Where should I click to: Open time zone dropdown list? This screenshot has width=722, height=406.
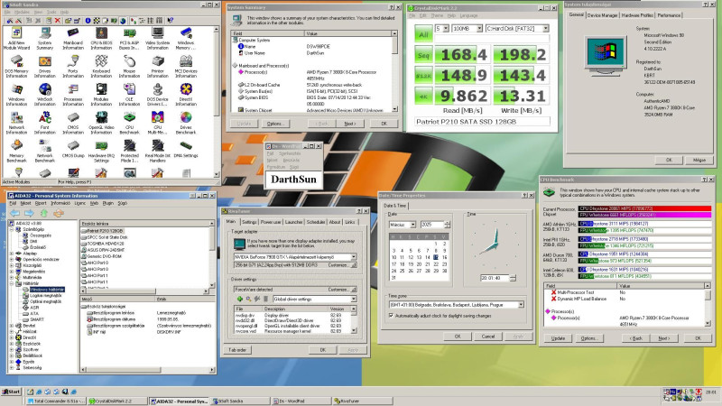[x=521, y=305]
